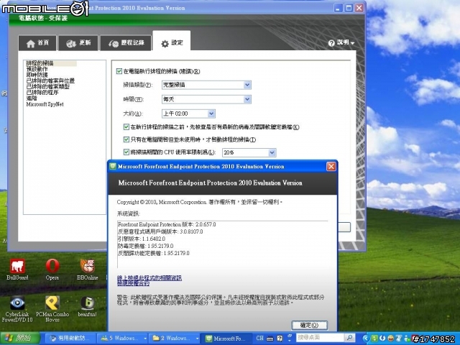
Task: Click the 有用微軟防... taskbar button
Action: pos(72,339)
